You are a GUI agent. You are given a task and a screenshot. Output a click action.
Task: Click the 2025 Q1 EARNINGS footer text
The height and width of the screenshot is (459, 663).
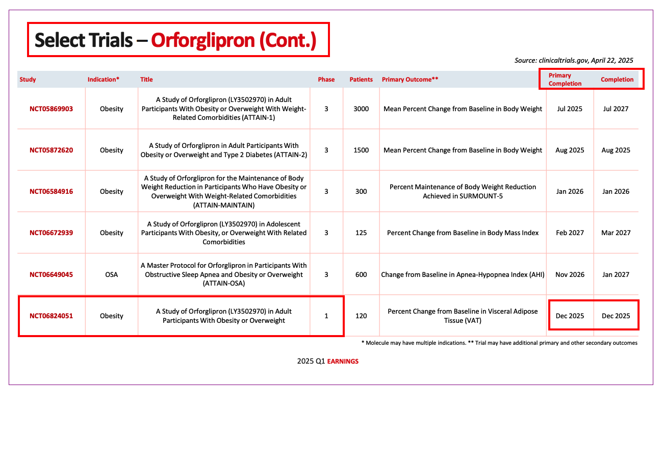(x=327, y=361)
